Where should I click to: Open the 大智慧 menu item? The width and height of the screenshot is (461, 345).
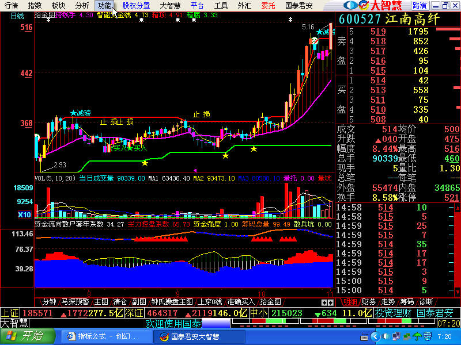pos(170,5)
